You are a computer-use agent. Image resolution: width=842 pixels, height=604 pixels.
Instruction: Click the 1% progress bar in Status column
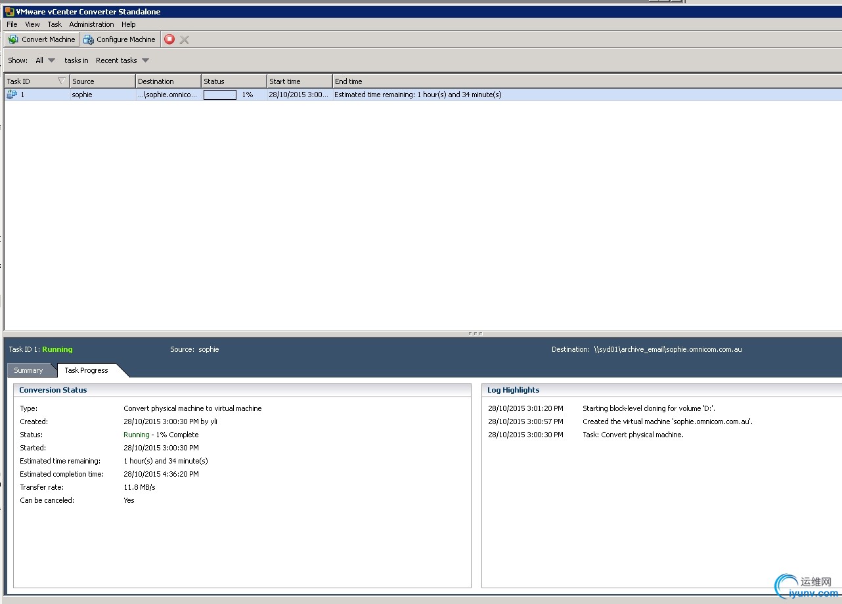point(220,95)
